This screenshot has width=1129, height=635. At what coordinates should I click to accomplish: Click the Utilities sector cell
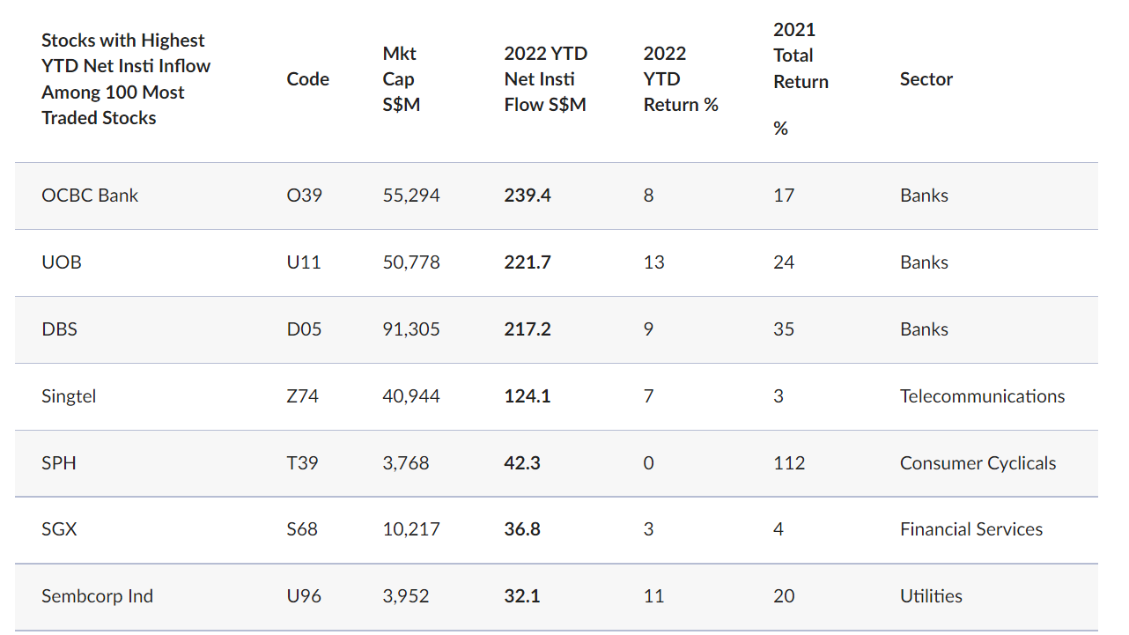[x=931, y=596]
